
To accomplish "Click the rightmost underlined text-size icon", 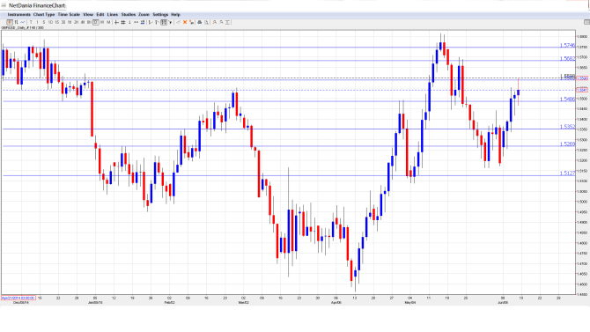I will pyautogui.click(x=228, y=22).
